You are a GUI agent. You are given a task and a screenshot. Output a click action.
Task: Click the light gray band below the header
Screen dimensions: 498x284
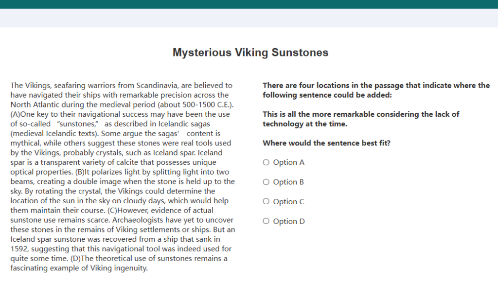(x=249, y=18)
